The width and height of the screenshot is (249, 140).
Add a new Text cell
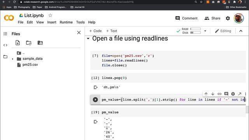pos(112,31)
